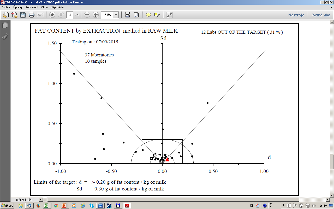Screen dimensions: 334x209
Task: Send the file by email with envelope icon
Action: pos(40,15)
